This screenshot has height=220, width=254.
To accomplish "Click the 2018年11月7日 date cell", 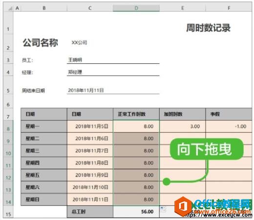I will [x=90, y=151].
